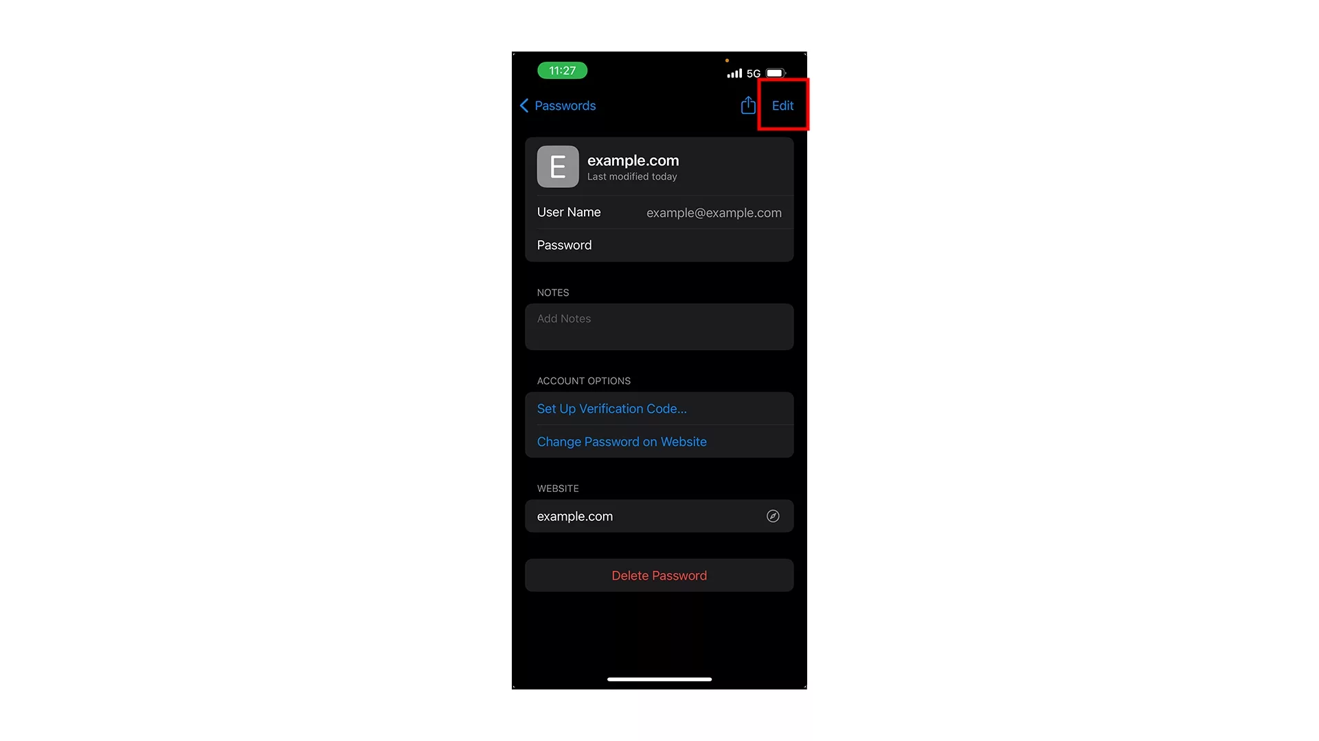Image resolution: width=1319 pixels, height=741 pixels.
Task: Click the Edit button top right
Action: pos(782,105)
